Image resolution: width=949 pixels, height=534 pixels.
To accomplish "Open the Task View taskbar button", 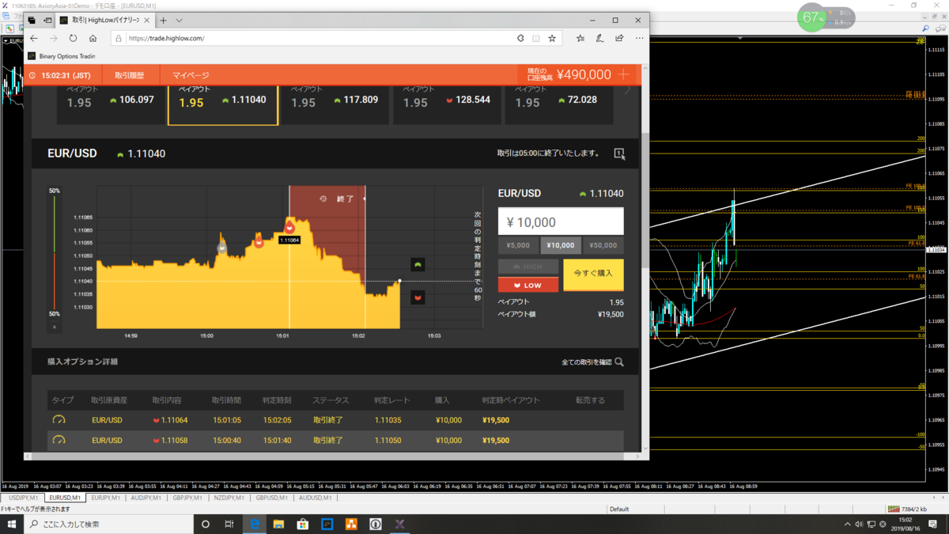I will [x=229, y=524].
